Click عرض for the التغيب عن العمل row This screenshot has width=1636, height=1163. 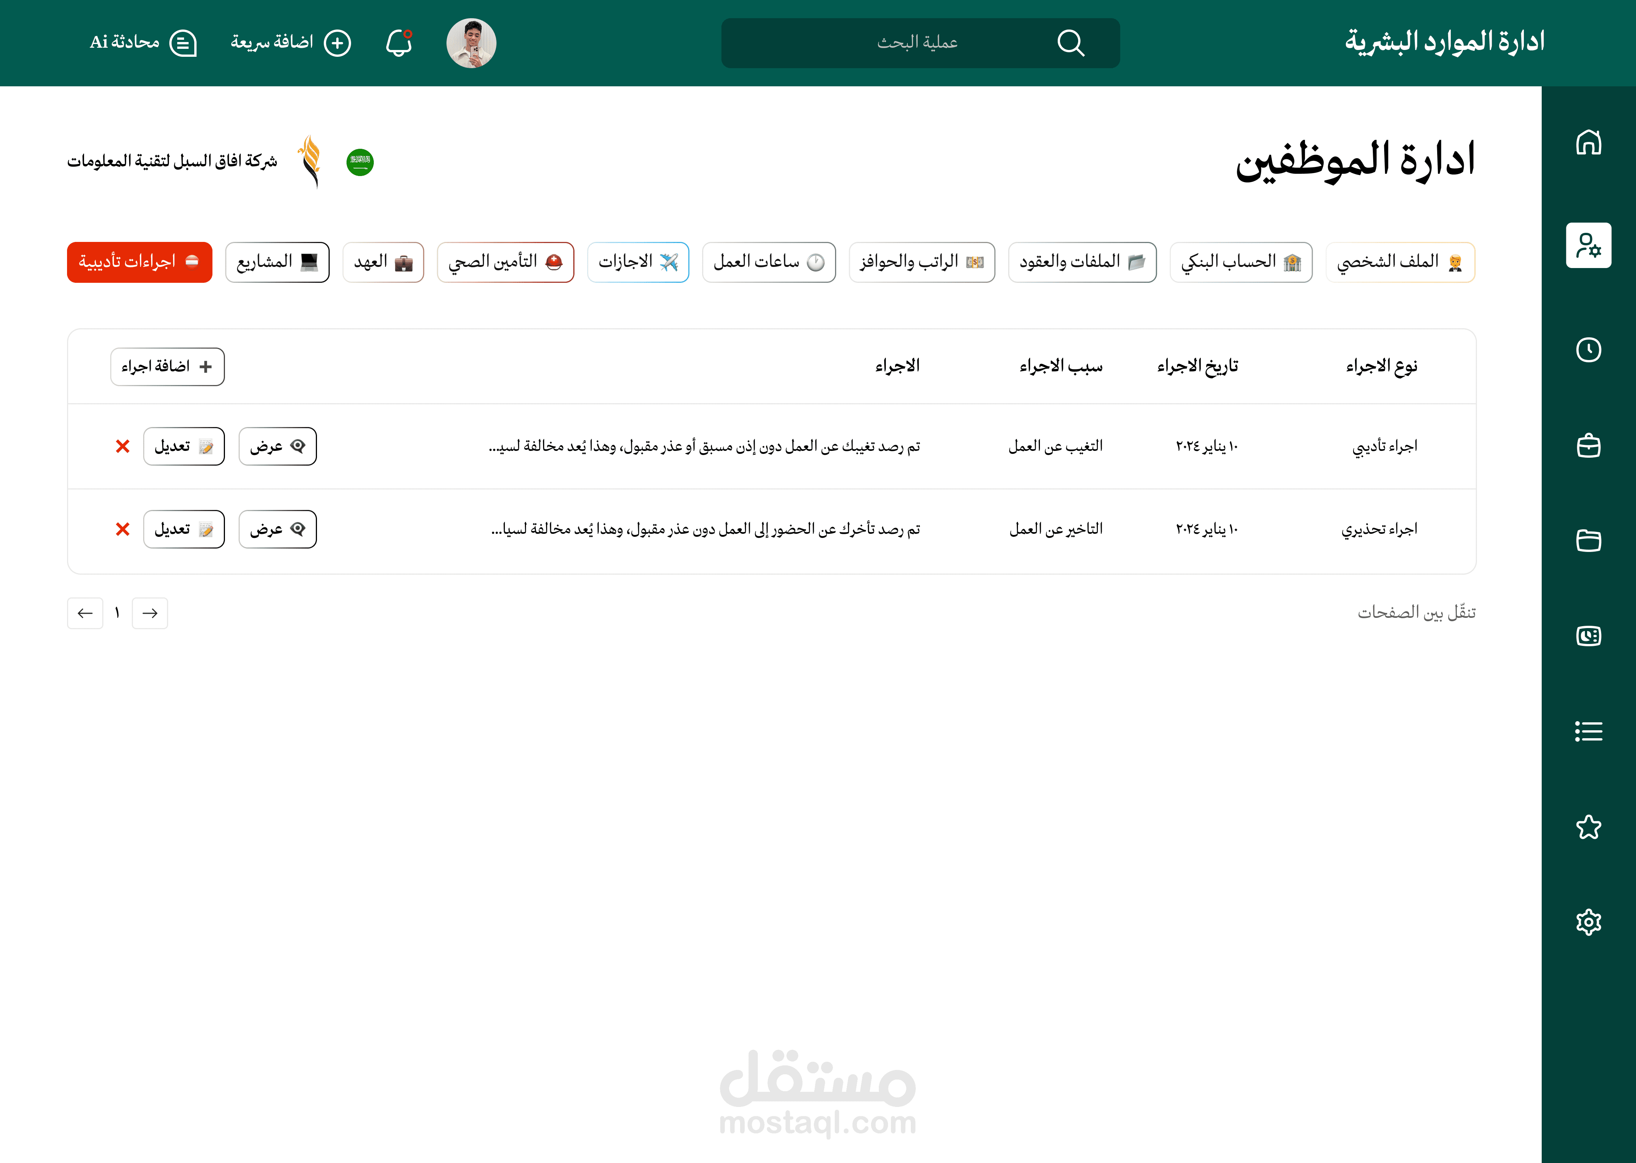(x=277, y=446)
